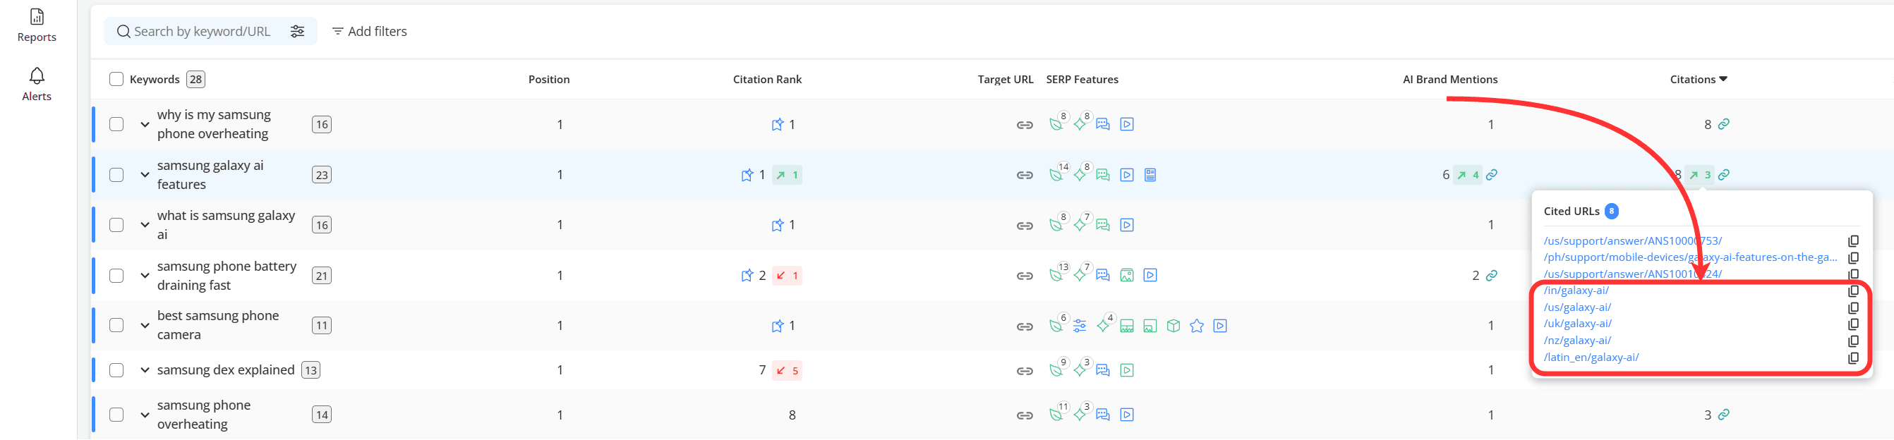The height and width of the screenshot is (440, 1894).
Task: Click the green citations change badge 3
Action: pyautogui.click(x=1700, y=175)
